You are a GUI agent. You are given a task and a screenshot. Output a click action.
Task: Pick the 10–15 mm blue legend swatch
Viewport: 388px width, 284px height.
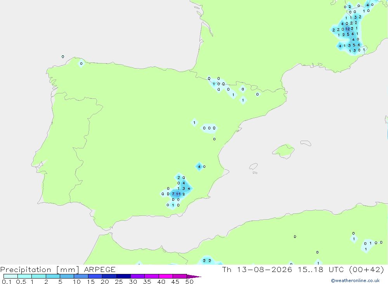[x=81, y=276]
